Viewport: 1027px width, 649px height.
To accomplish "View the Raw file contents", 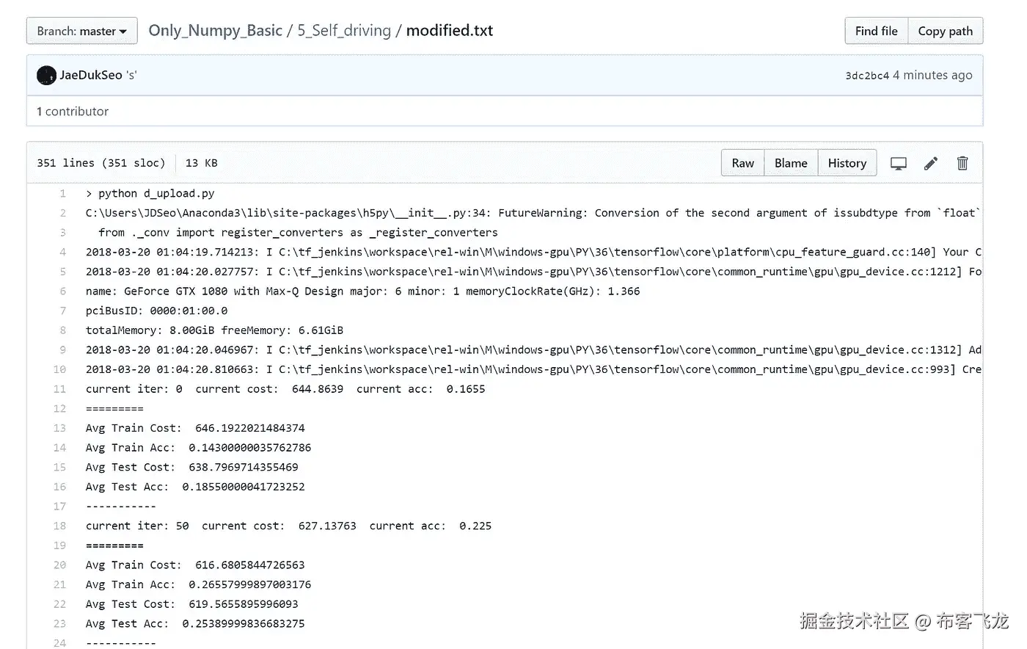I will (742, 163).
